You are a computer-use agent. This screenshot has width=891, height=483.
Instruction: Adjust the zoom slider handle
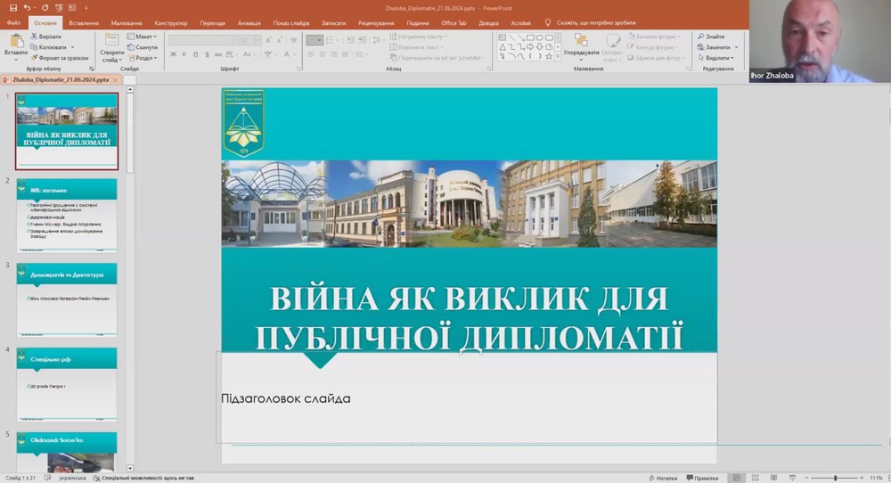[836, 478]
